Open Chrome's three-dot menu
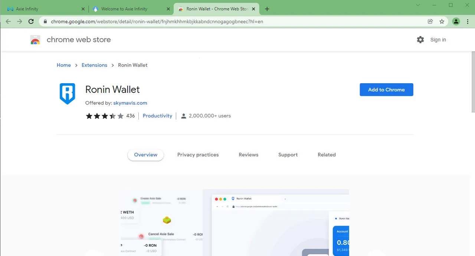The height and width of the screenshot is (256, 475). coord(467,22)
